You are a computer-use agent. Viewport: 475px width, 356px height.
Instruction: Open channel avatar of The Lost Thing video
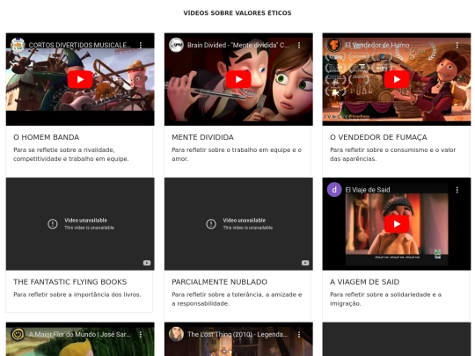[176, 335]
